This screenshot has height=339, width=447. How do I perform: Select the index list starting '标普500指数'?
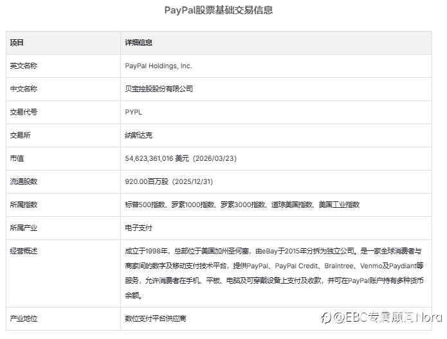point(242,205)
